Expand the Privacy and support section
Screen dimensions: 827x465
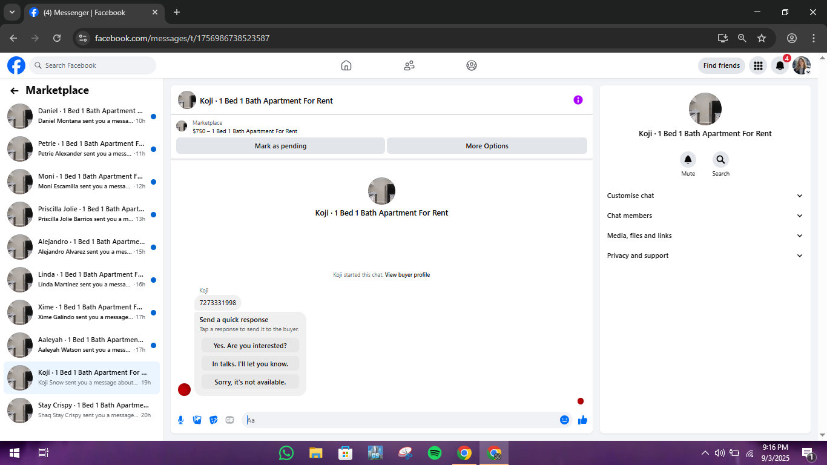705,256
